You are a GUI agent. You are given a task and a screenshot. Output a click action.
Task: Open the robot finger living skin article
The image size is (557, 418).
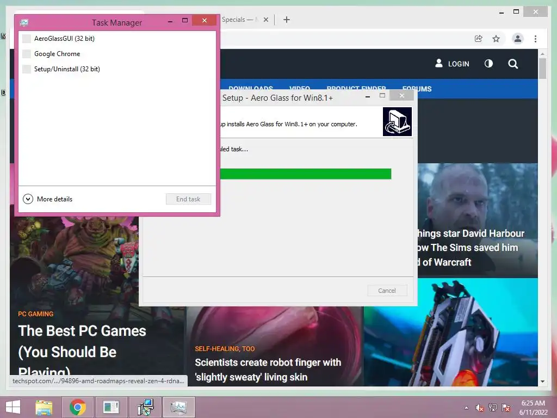click(x=268, y=370)
